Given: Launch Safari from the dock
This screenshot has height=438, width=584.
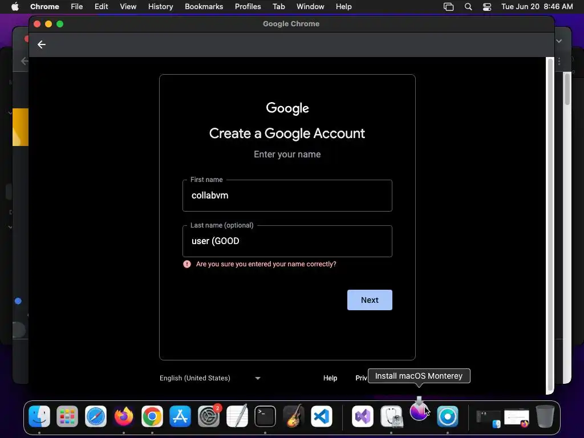Looking at the screenshot, I should [x=96, y=416].
